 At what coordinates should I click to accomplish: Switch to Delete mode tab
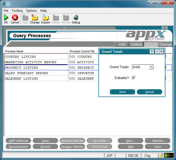pos(137,44)
